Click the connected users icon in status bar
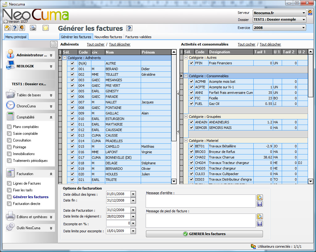Image resolution: width=316 pixels, height=252 pixels. 253,246
